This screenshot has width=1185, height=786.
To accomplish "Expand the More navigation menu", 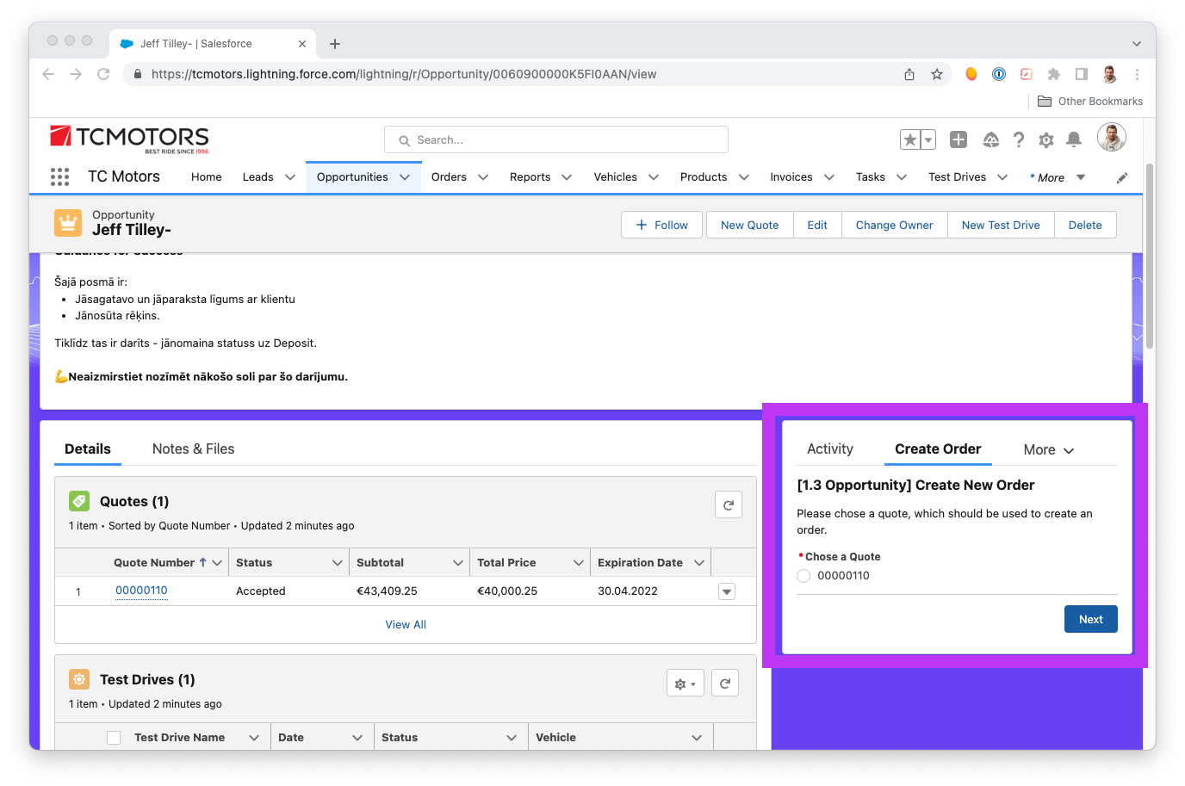I will [1058, 177].
